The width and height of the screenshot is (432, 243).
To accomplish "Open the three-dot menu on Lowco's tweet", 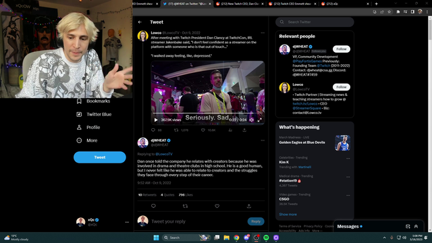I will [x=263, y=33].
